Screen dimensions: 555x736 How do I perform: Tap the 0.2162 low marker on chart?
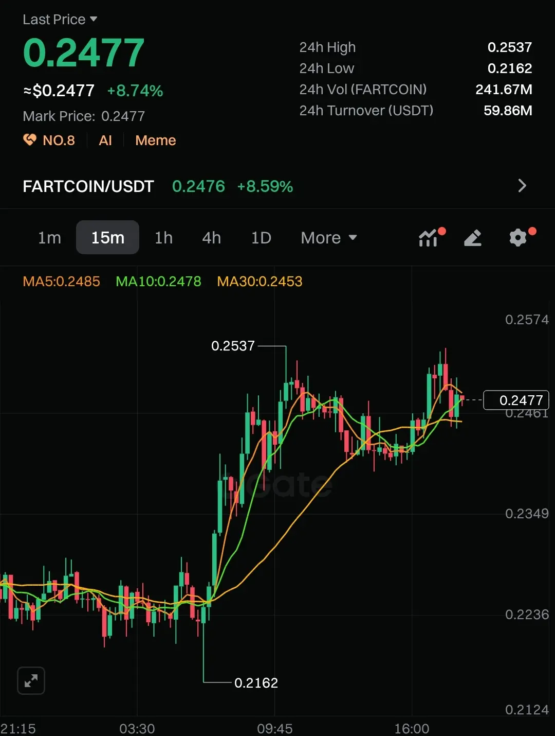click(x=256, y=683)
